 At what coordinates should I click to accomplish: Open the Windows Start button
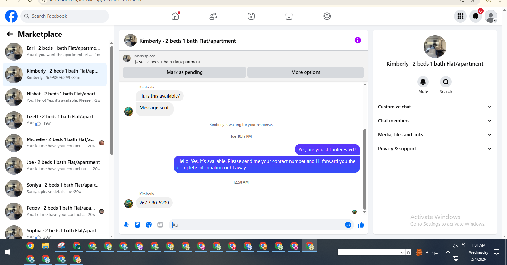8,252
